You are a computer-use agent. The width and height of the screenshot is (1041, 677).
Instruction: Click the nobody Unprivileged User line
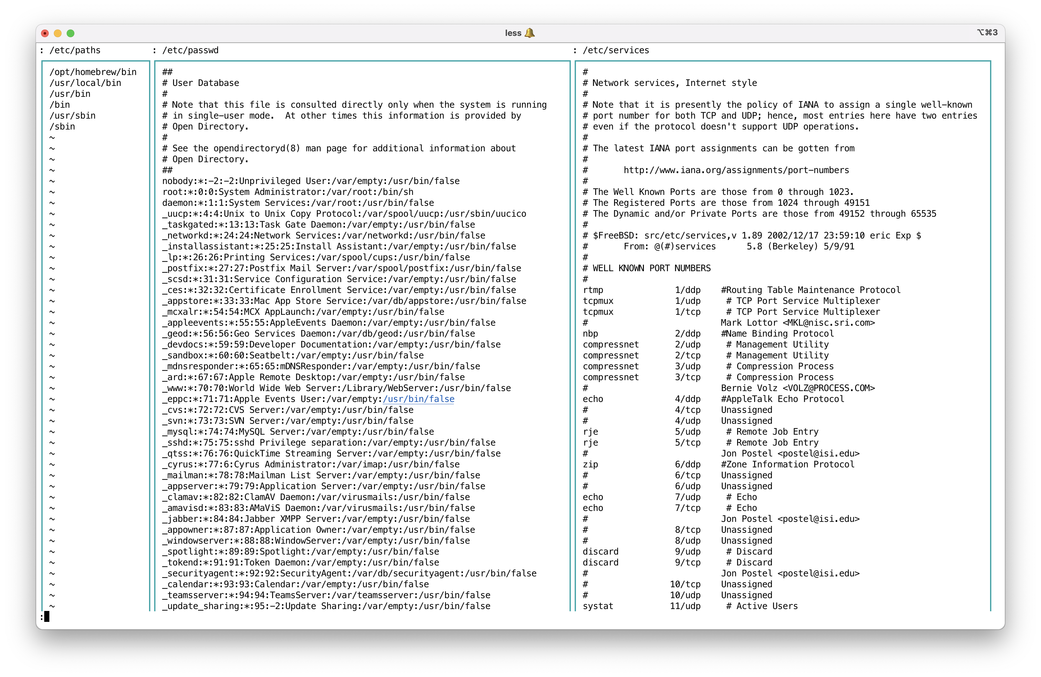coord(311,181)
